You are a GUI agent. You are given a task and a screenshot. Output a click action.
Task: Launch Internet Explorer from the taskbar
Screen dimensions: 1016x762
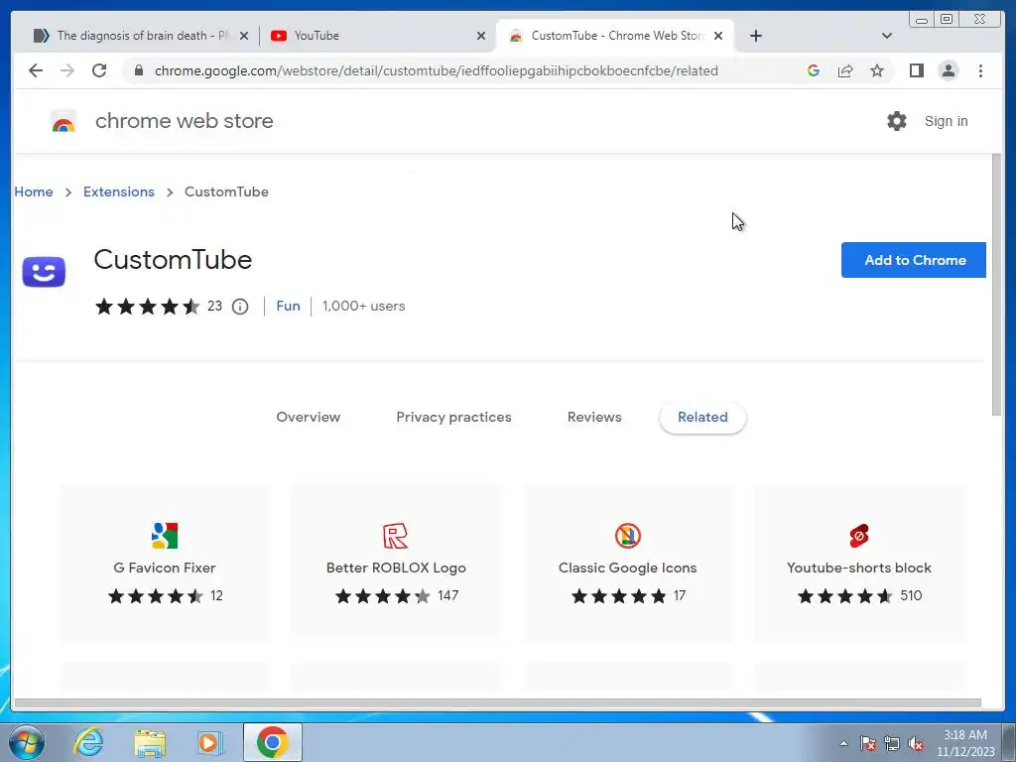click(88, 742)
